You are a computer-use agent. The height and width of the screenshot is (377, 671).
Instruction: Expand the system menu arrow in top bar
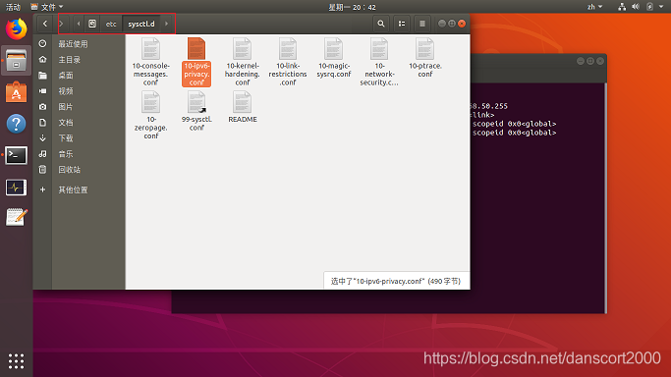tap(661, 7)
